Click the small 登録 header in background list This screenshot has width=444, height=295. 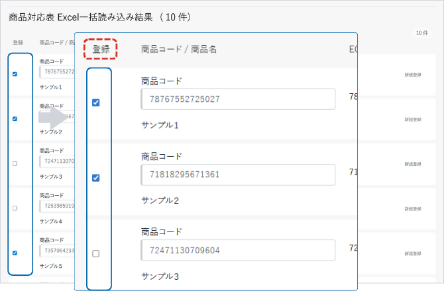click(18, 42)
